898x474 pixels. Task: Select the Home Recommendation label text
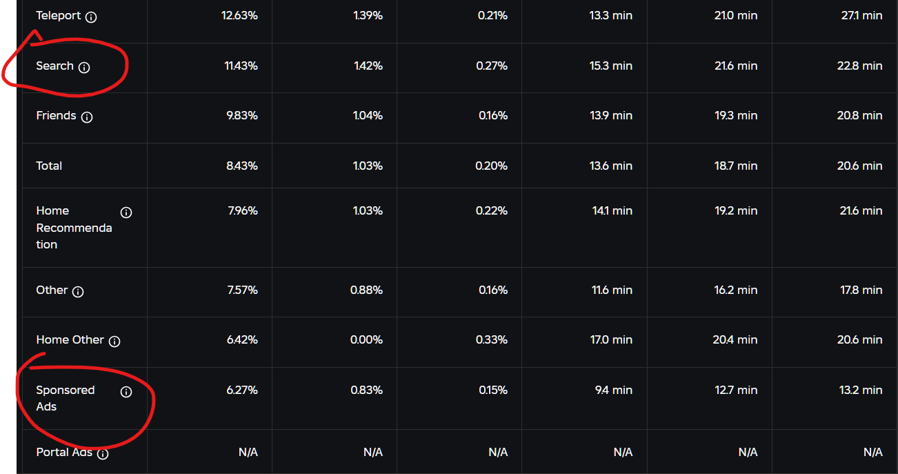[x=74, y=228]
